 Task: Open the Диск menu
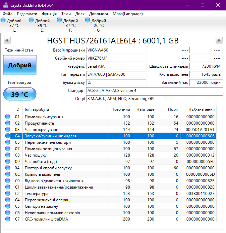click(80, 14)
